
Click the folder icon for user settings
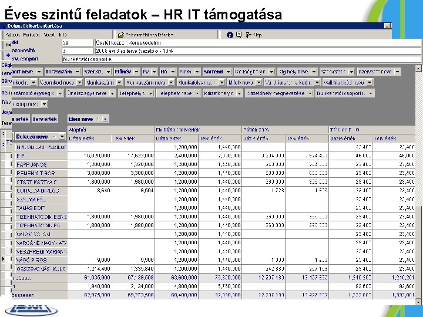120,35
